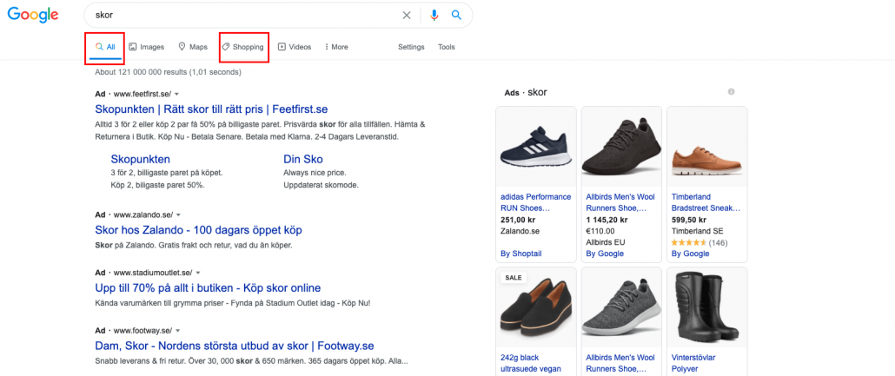
Task: Click the 599,50 kr price
Action: pyautogui.click(x=688, y=220)
